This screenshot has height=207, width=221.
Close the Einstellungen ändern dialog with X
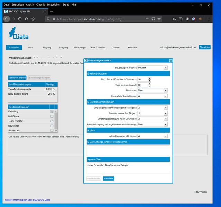click(171, 61)
